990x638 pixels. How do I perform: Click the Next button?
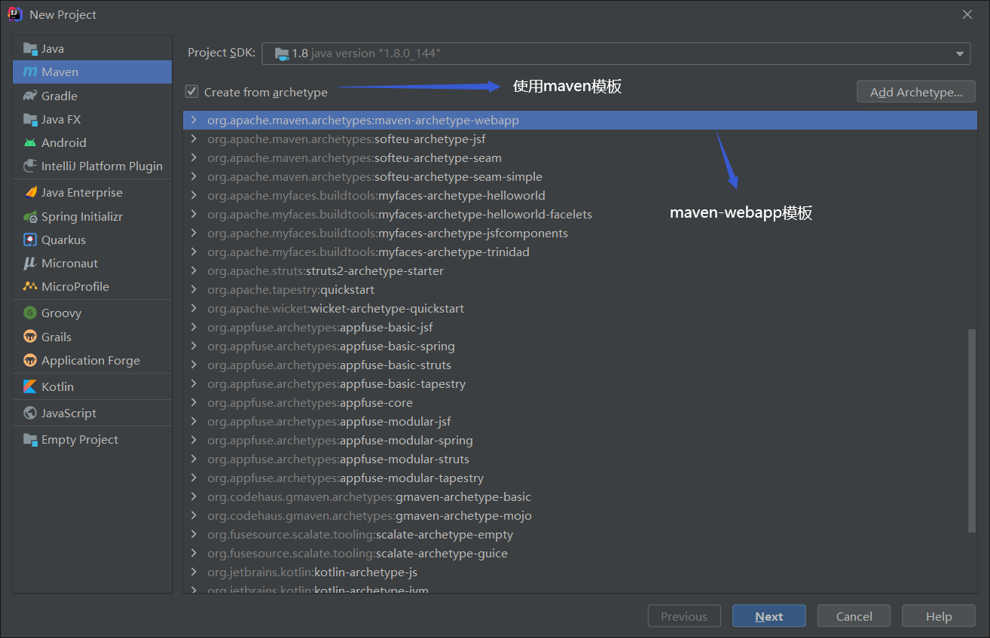click(769, 616)
